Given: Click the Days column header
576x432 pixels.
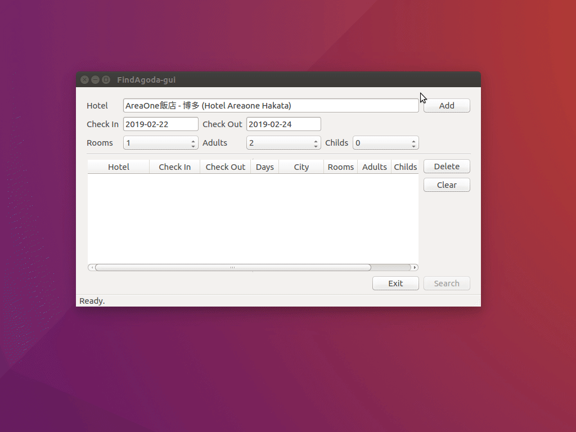Looking at the screenshot, I should tap(265, 167).
